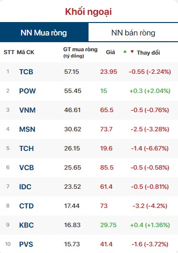Select the MSN stock symbol

(x=27, y=129)
